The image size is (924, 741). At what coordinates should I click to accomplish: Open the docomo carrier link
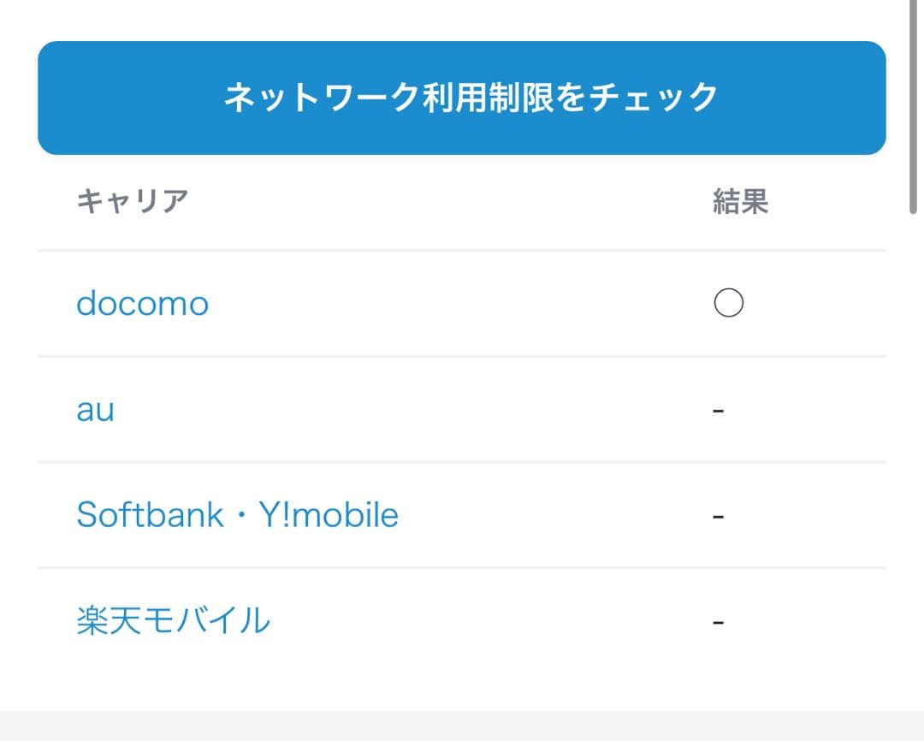pos(142,304)
